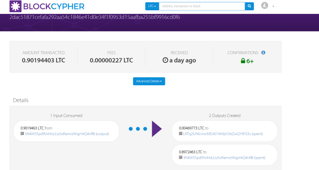The height and width of the screenshot is (170, 319).
Task: Open (spent) link of 0.00469773 LTC output
Action: coord(257,134)
